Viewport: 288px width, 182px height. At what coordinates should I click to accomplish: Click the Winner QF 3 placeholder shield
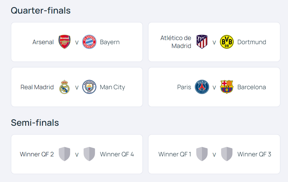pyautogui.click(x=227, y=154)
